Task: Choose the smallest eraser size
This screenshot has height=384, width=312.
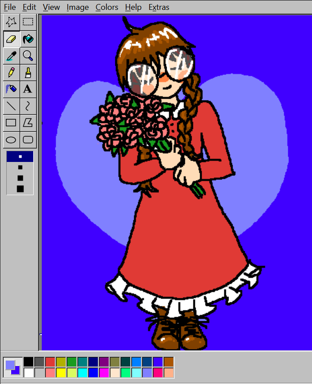Action: (x=20, y=157)
